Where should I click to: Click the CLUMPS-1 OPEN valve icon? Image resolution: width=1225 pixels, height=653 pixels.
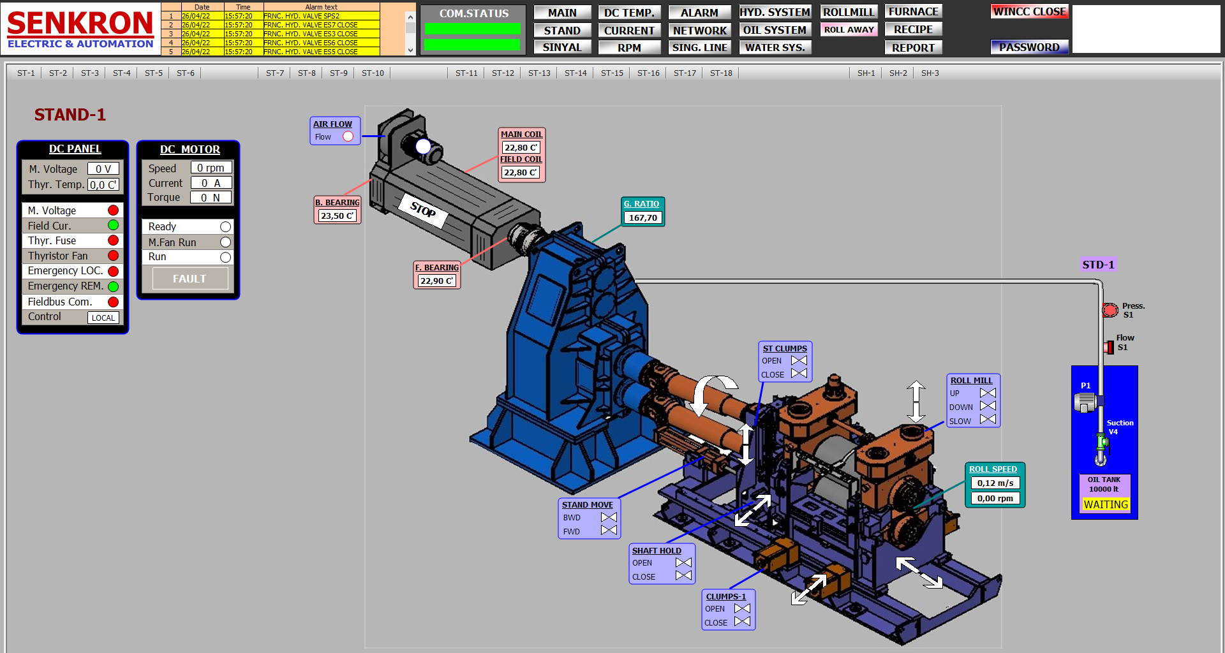[742, 608]
